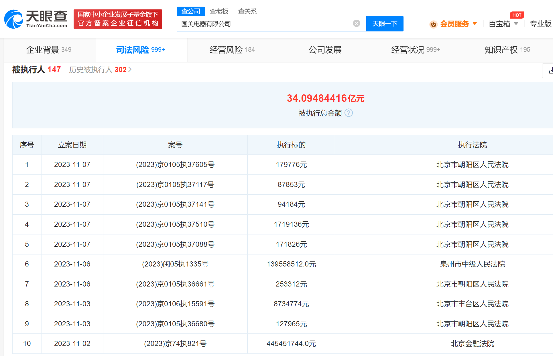Switch to the 企业背景 tab
Screen dimensions: 553x356
[x=49, y=50]
